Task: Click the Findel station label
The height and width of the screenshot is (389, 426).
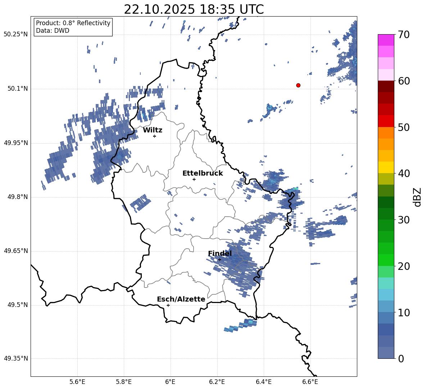Action: [220, 253]
